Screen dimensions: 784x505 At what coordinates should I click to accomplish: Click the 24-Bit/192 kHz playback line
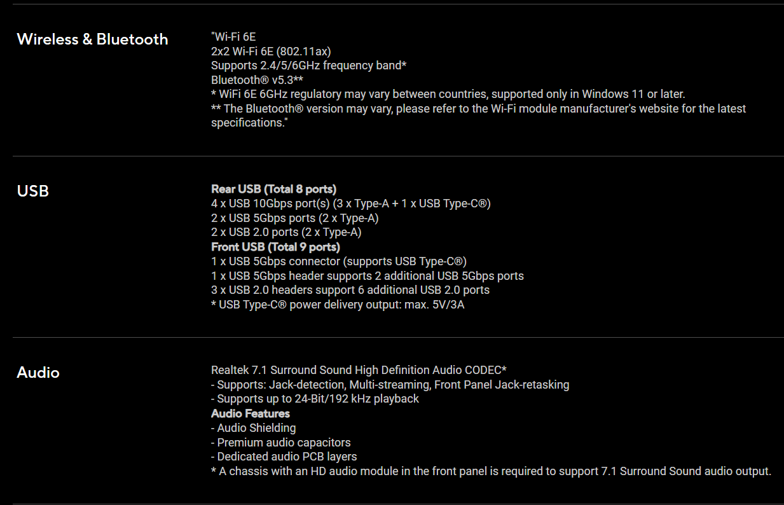tap(315, 399)
